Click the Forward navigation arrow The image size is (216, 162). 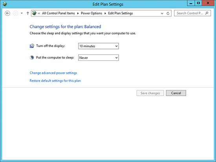[x=15, y=13]
